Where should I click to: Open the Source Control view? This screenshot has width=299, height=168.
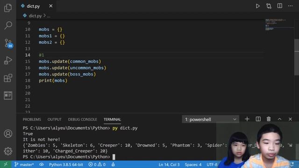[x=8, y=43]
